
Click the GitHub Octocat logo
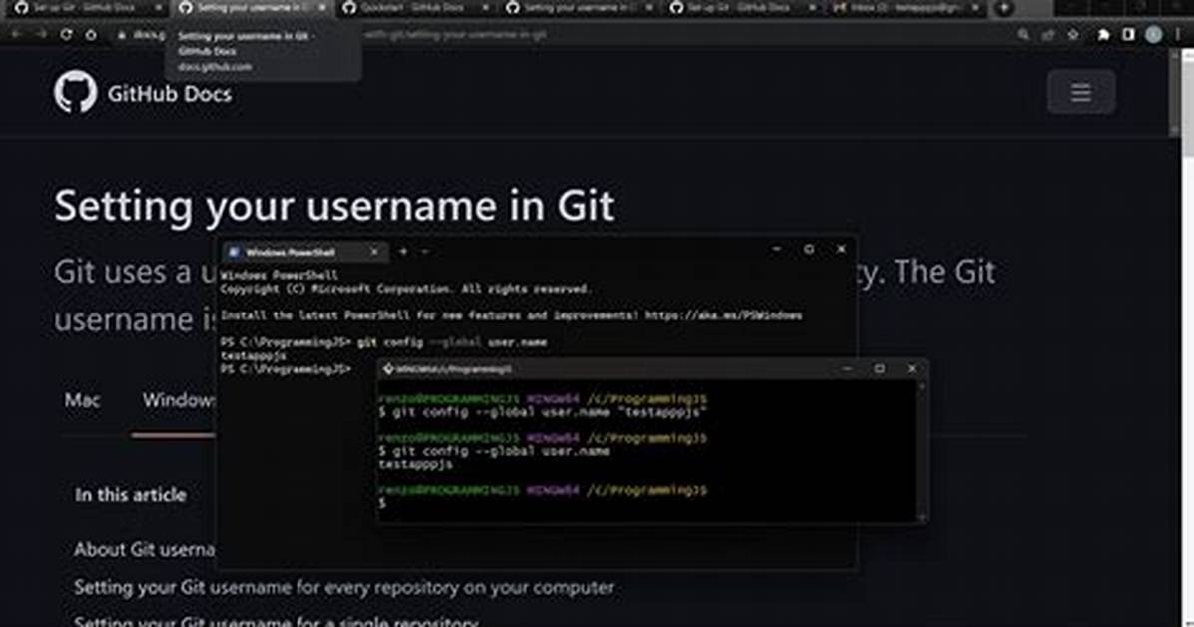[76, 92]
